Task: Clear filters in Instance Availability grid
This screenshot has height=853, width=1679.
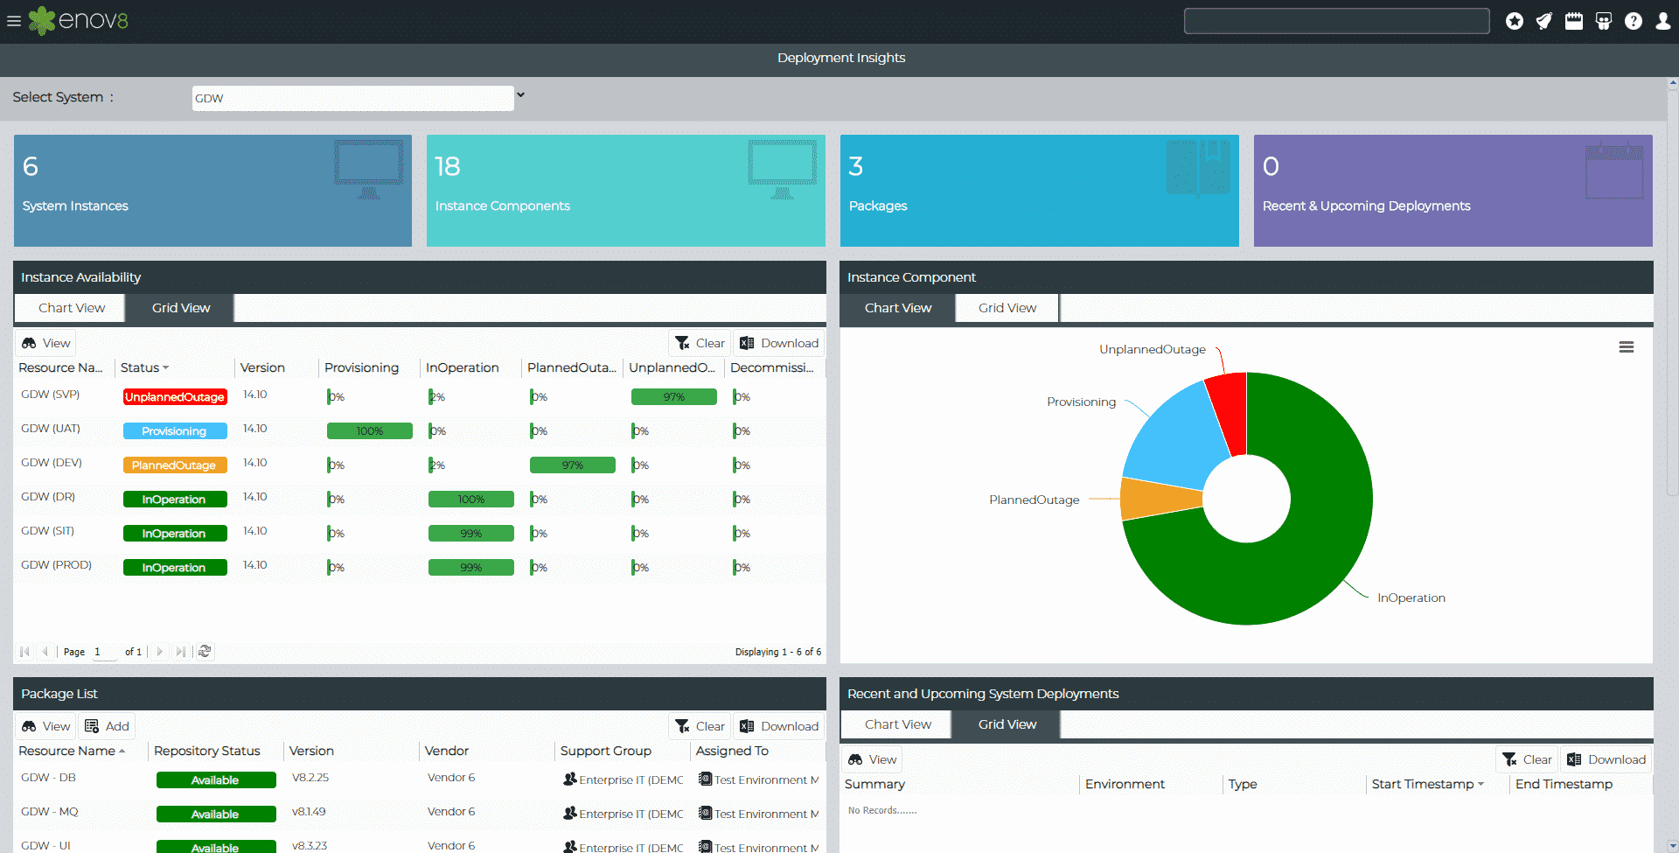Action: point(700,343)
